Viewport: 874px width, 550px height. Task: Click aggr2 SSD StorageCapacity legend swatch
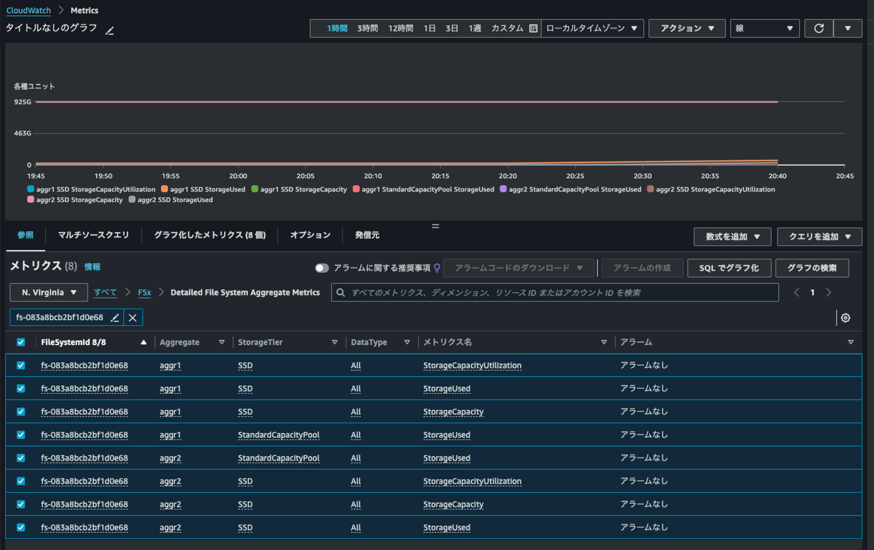pyautogui.click(x=31, y=200)
